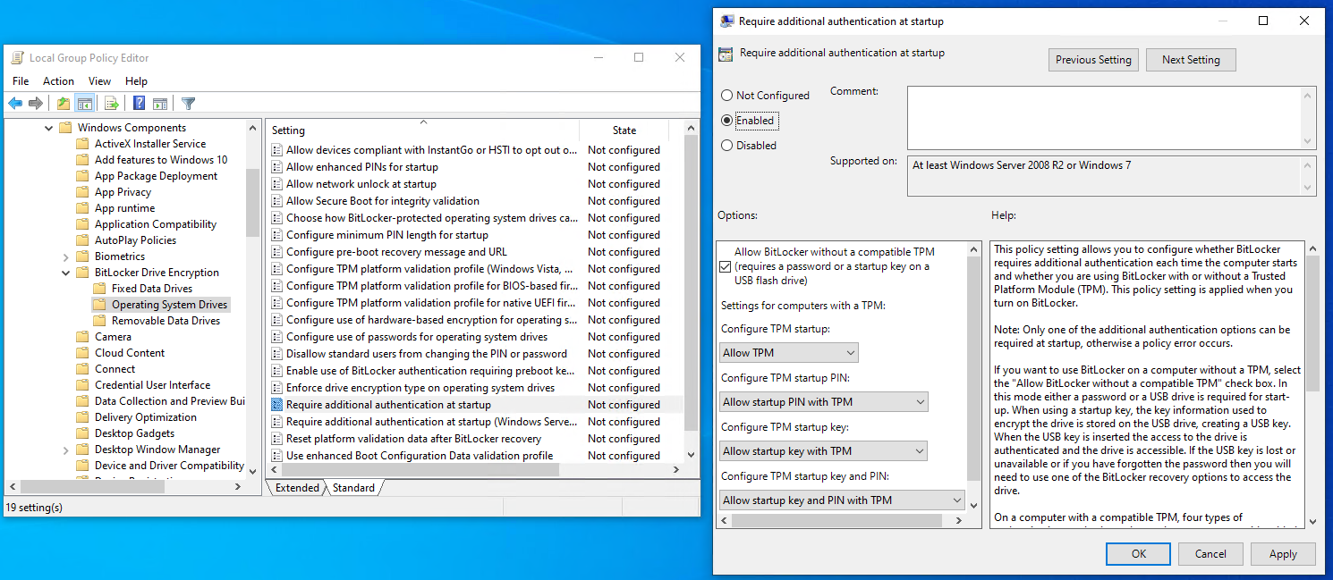1333x580 pixels.
Task: Click the policy icon beside 'Configure pre-boot recovery message and URL'
Action: [x=277, y=252]
